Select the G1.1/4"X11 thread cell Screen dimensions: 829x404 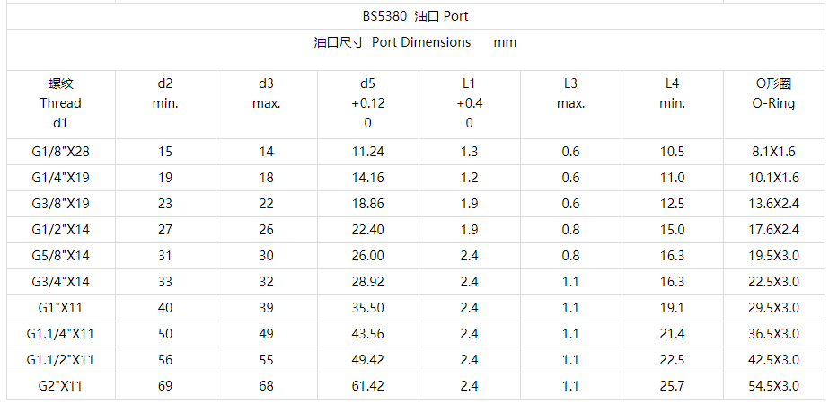[x=61, y=334]
